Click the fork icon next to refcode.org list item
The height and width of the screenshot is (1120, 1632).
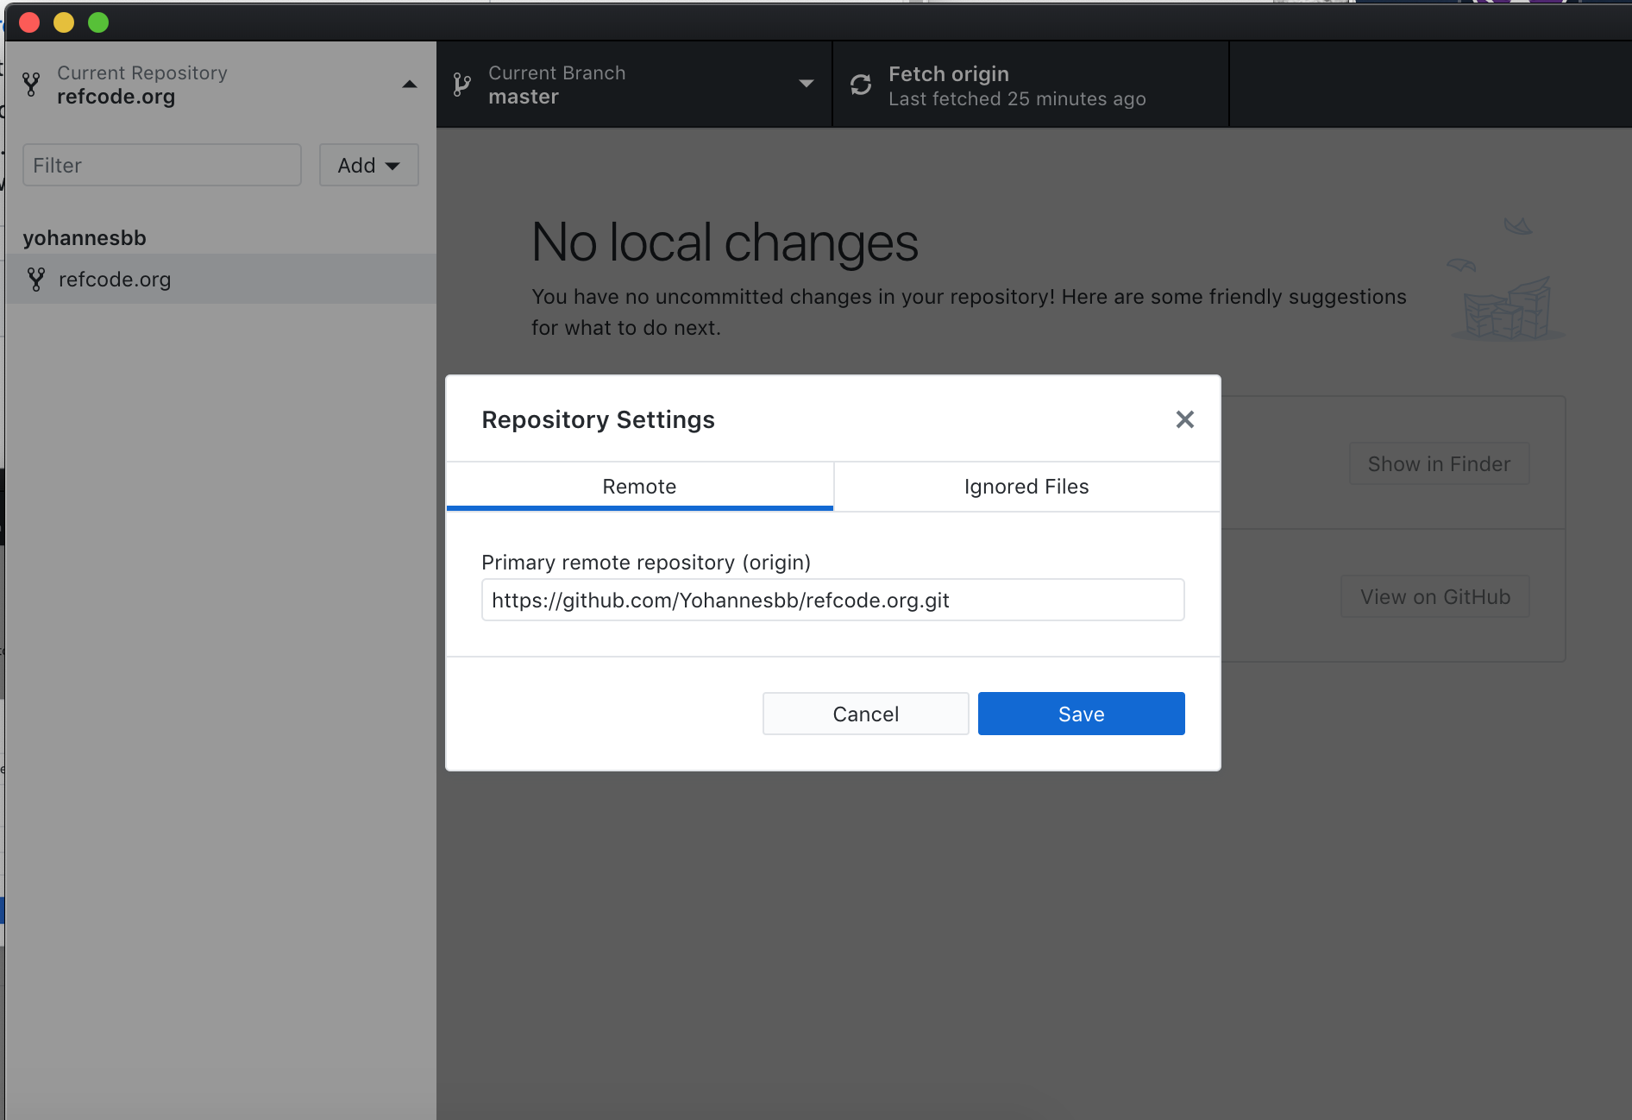36,280
